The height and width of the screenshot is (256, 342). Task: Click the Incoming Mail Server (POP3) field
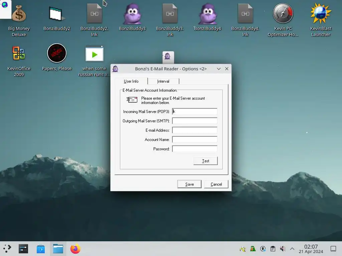(195, 111)
